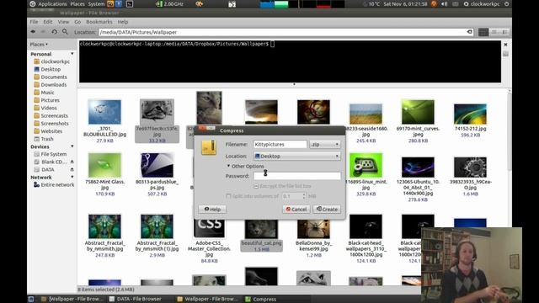Viewport: 539px width, 303px height.
Task: Click the Password input field
Action: point(297,176)
